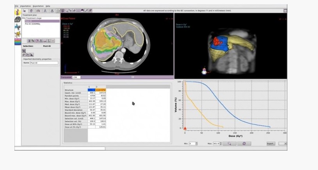Open the dropdown next to Export
The width and height of the screenshot is (318, 170).
[x=283, y=144]
